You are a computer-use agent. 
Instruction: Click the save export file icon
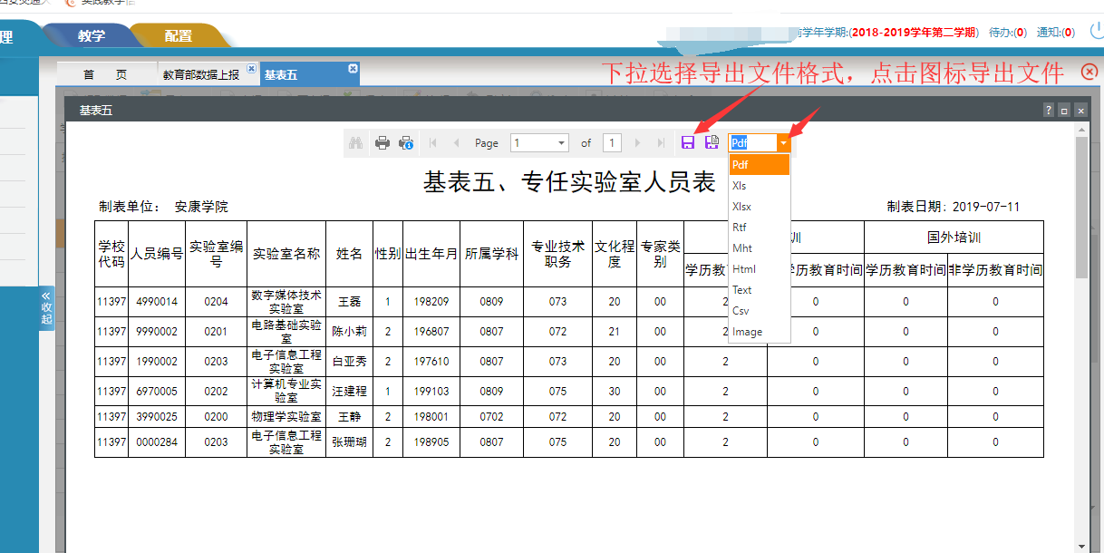click(x=688, y=143)
